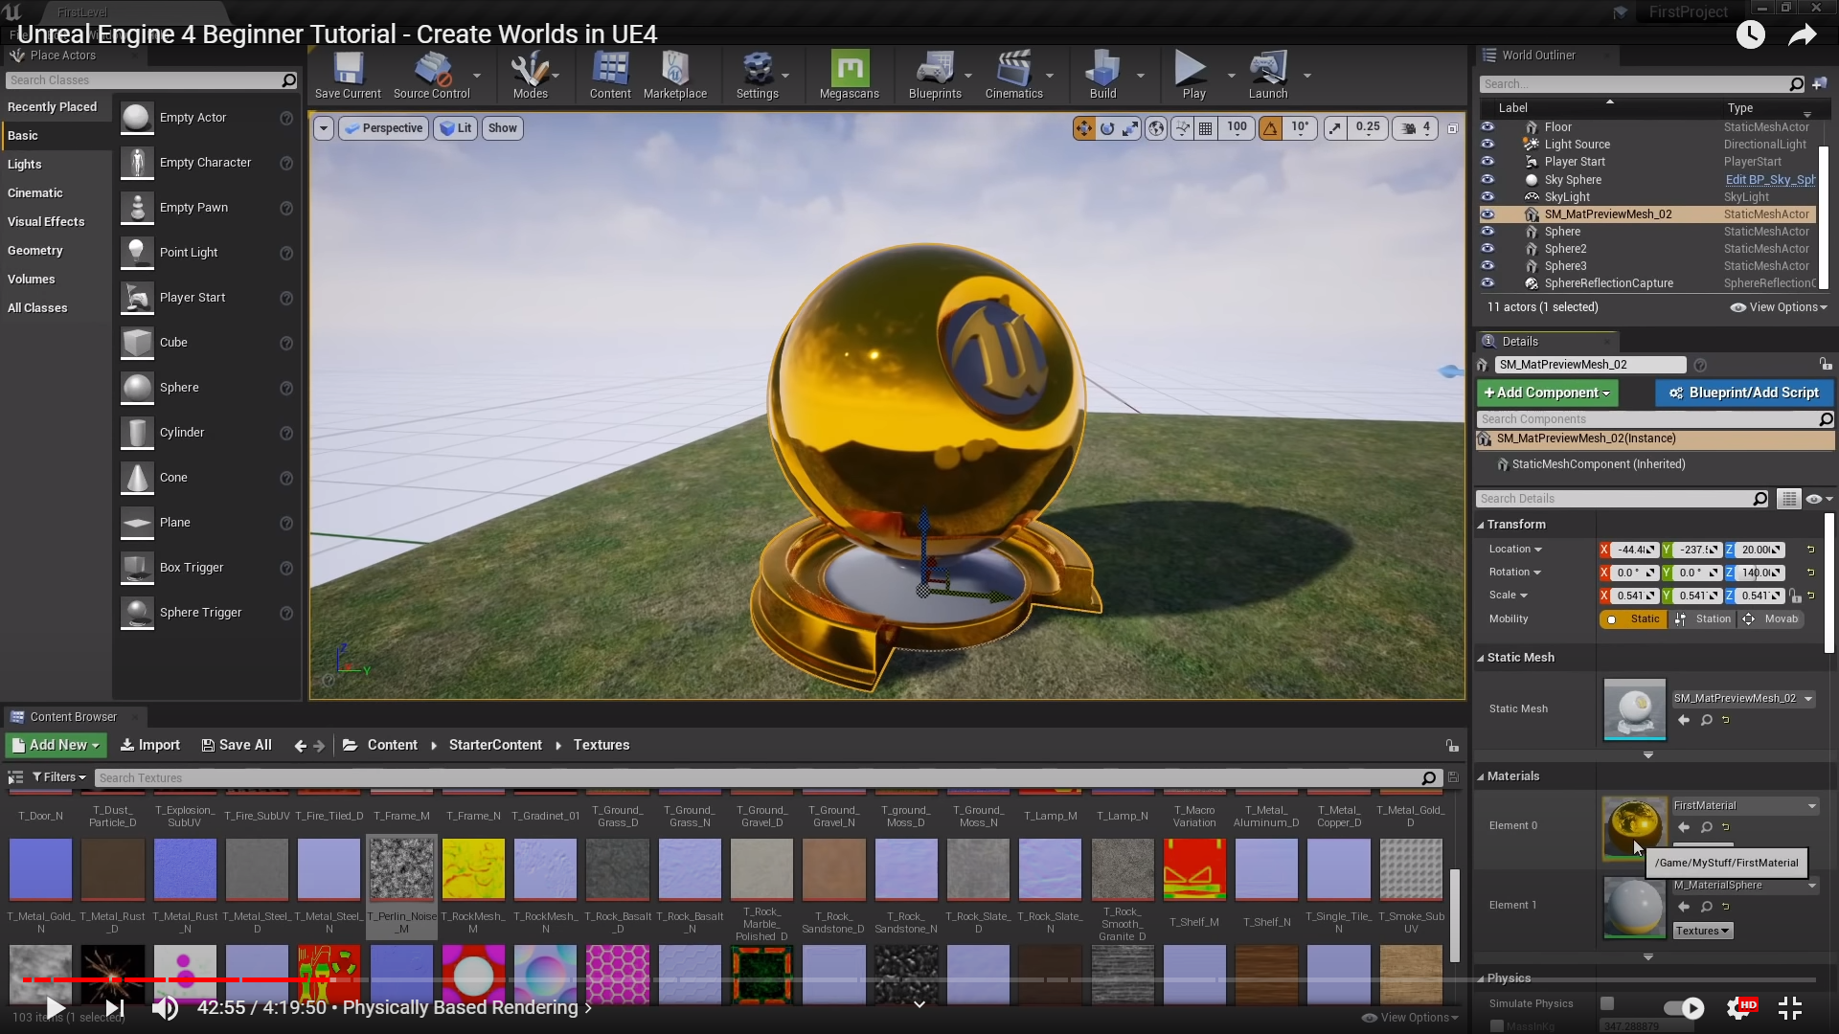The width and height of the screenshot is (1839, 1034).
Task: Hide the Floor actor eye icon
Action: [x=1487, y=127]
